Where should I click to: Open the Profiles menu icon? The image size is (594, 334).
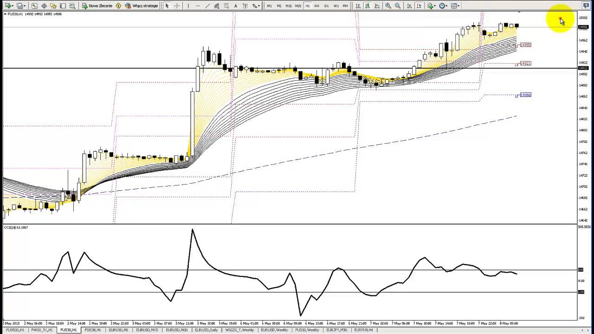pyautogui.click(x=20, y=6)
